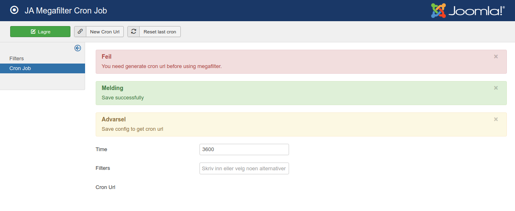
Task: Click the Filters field label in the form
Action: [103, 168]
